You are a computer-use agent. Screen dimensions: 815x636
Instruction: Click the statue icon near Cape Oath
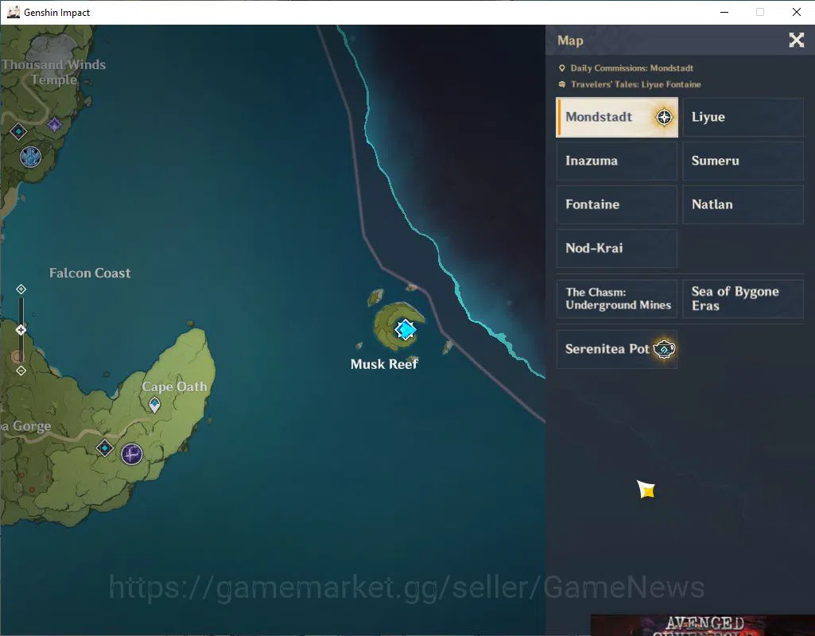pos(131,454)
